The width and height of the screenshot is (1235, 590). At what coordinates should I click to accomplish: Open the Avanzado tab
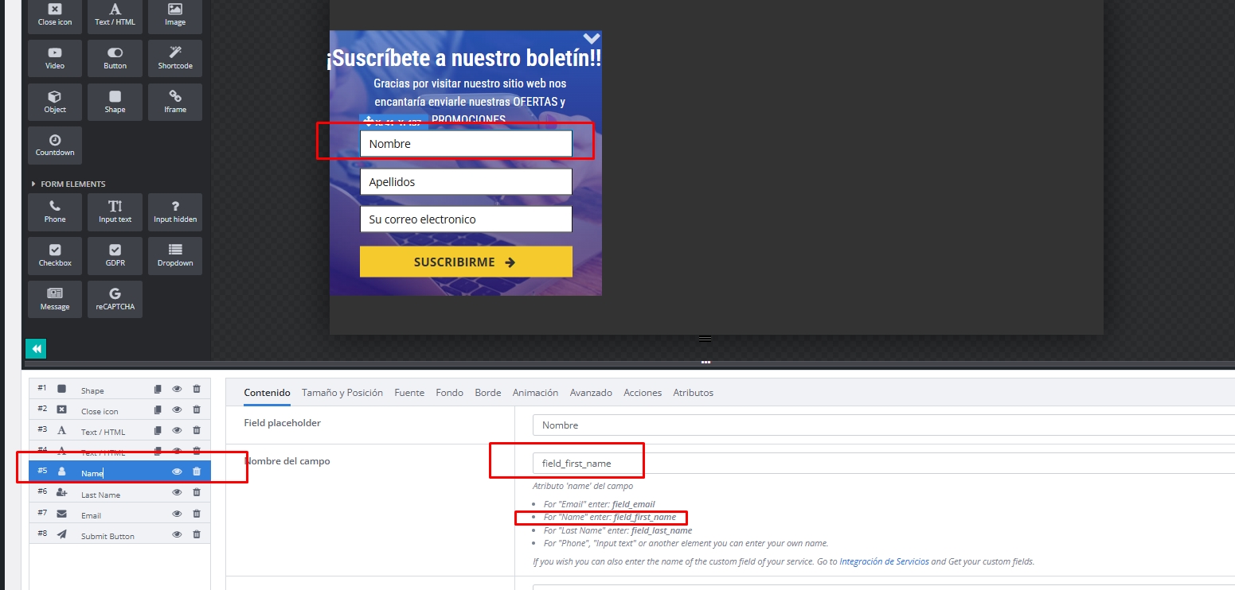pos(591,393)
